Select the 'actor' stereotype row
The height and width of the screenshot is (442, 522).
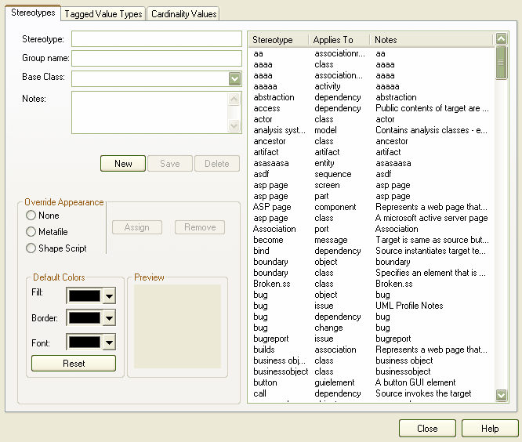[372, 119]
